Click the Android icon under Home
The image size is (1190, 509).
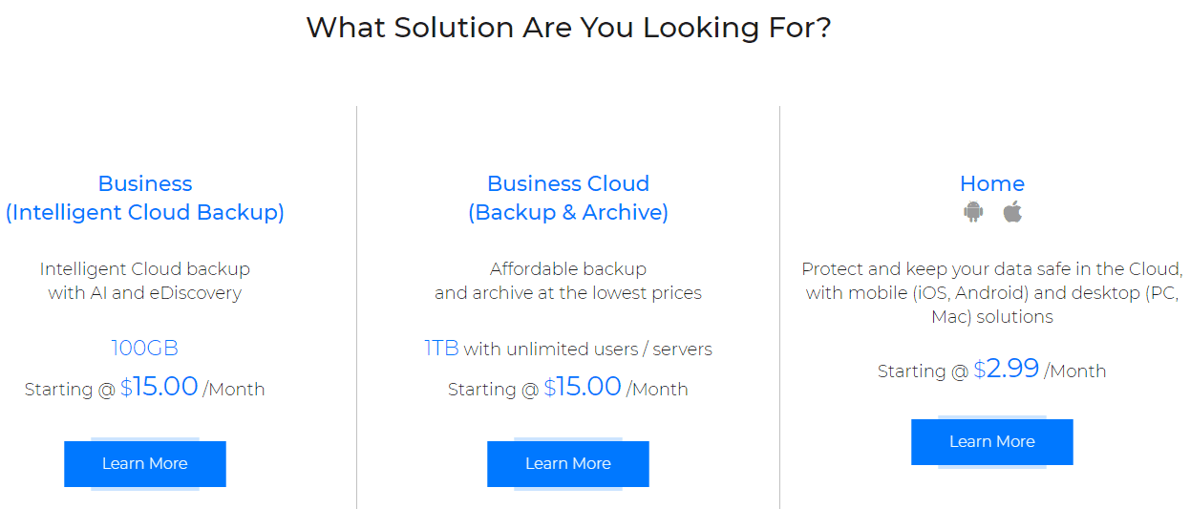(973, 212)
